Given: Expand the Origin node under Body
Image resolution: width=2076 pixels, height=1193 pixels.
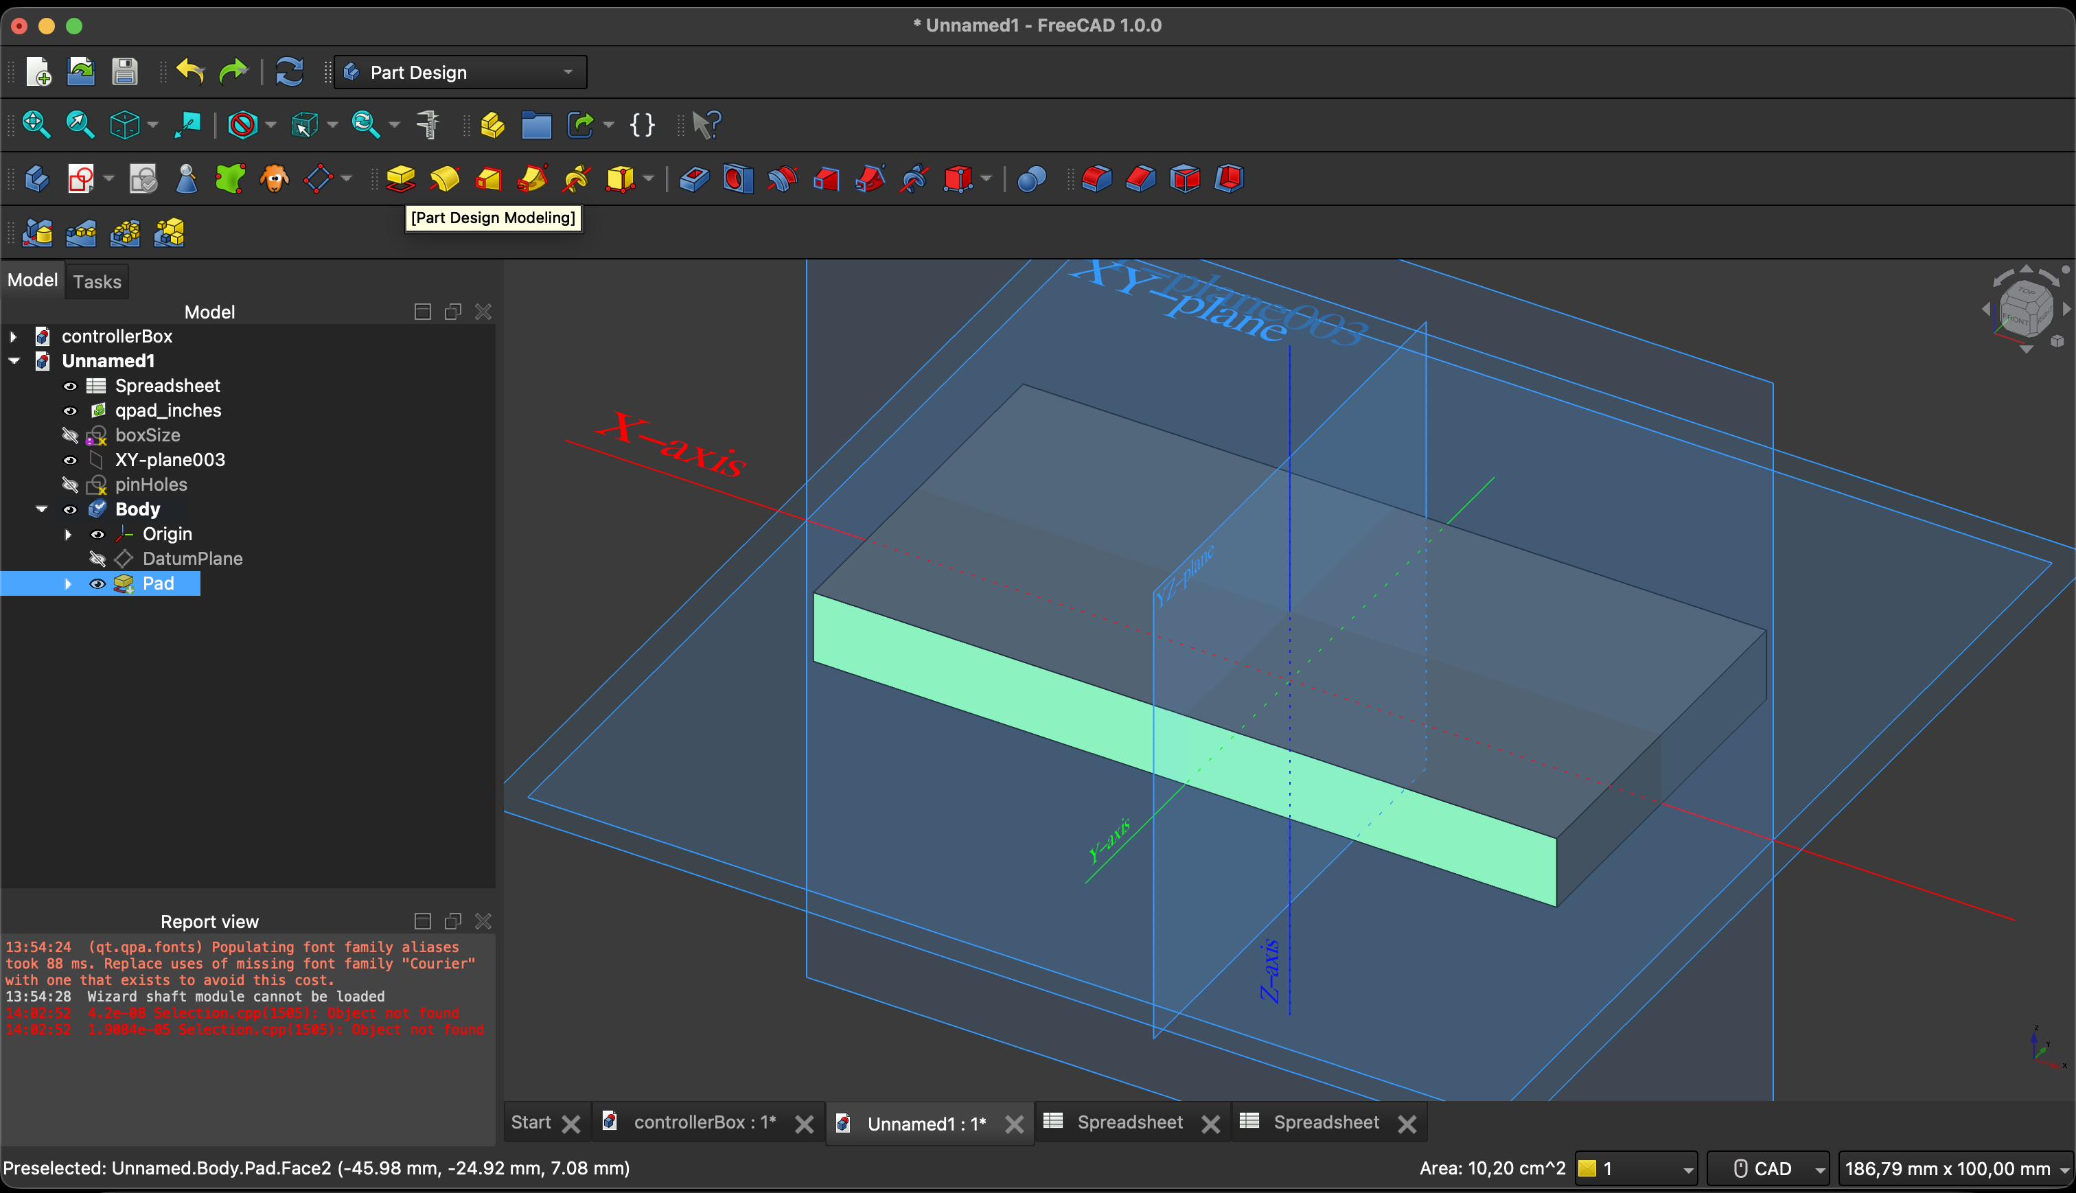Looking at the screenshot, I should 69,534.
